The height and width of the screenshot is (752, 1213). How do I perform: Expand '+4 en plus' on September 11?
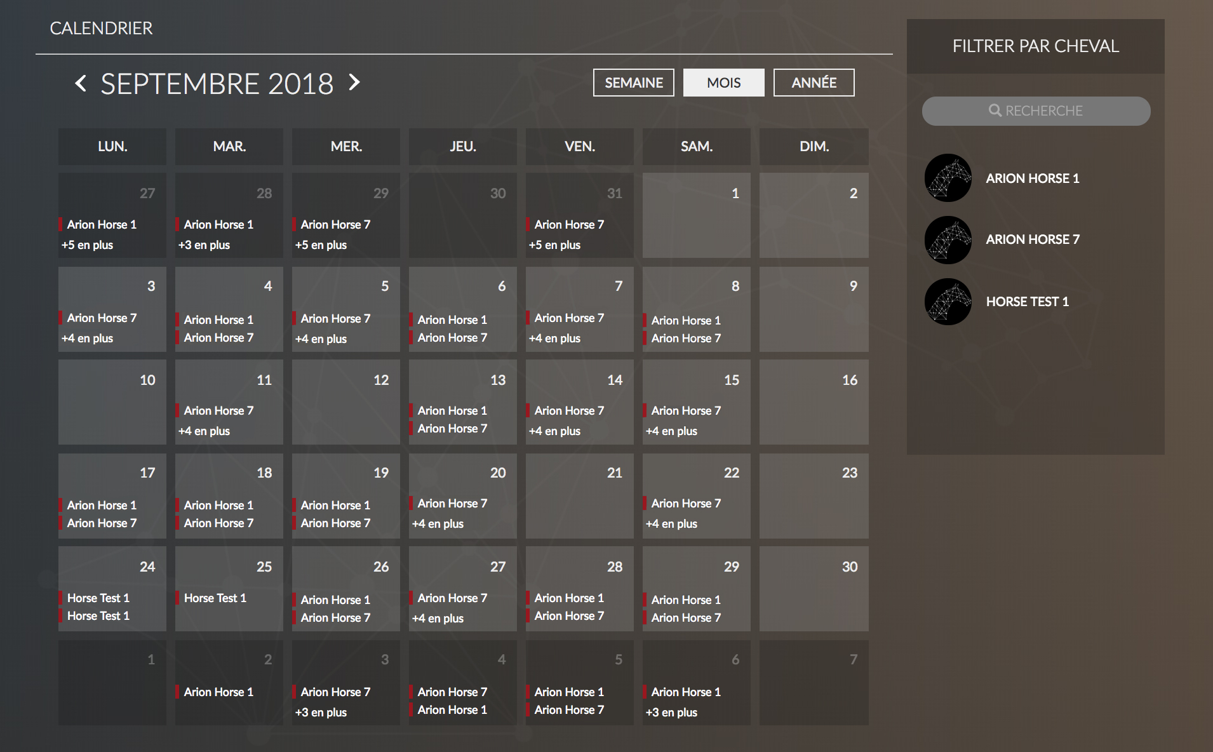204,431
